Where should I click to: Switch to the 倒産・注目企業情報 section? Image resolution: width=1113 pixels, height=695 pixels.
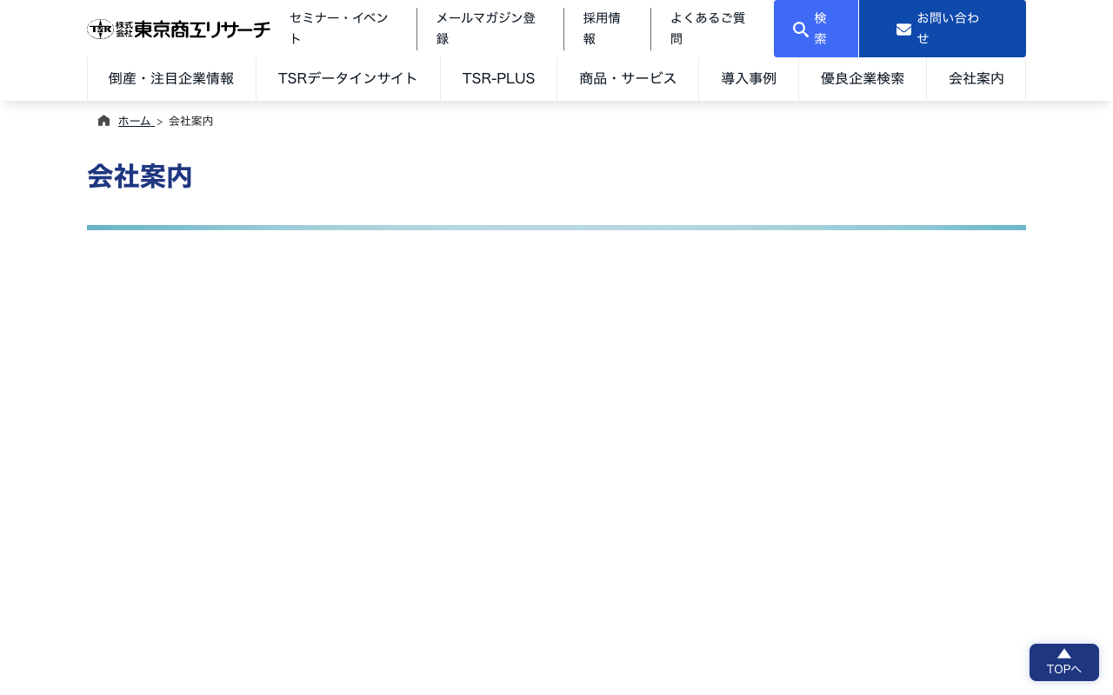171,78
